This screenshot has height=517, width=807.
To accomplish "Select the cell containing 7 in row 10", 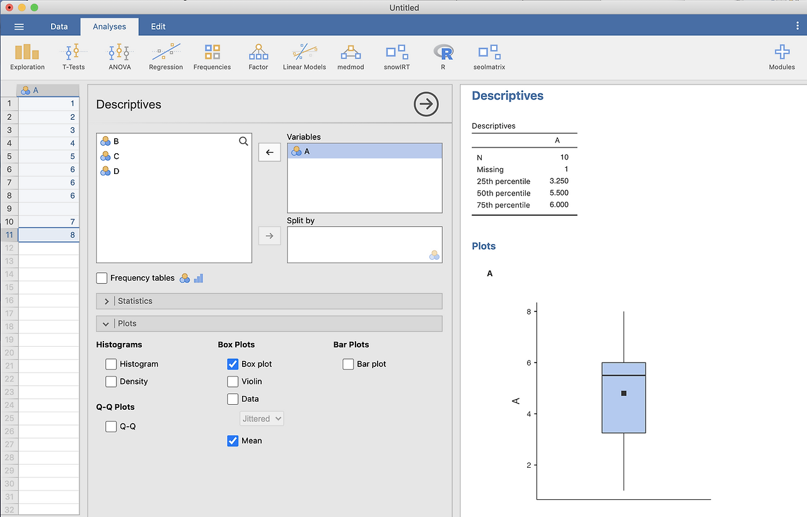I will (x=49, y=222).
